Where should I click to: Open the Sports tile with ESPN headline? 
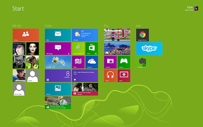(x=85, y=76)
